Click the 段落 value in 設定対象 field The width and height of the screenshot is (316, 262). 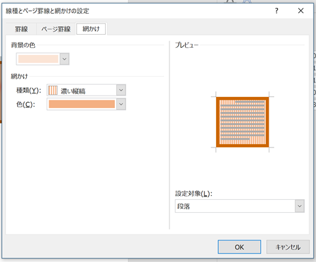pos(183,206)
